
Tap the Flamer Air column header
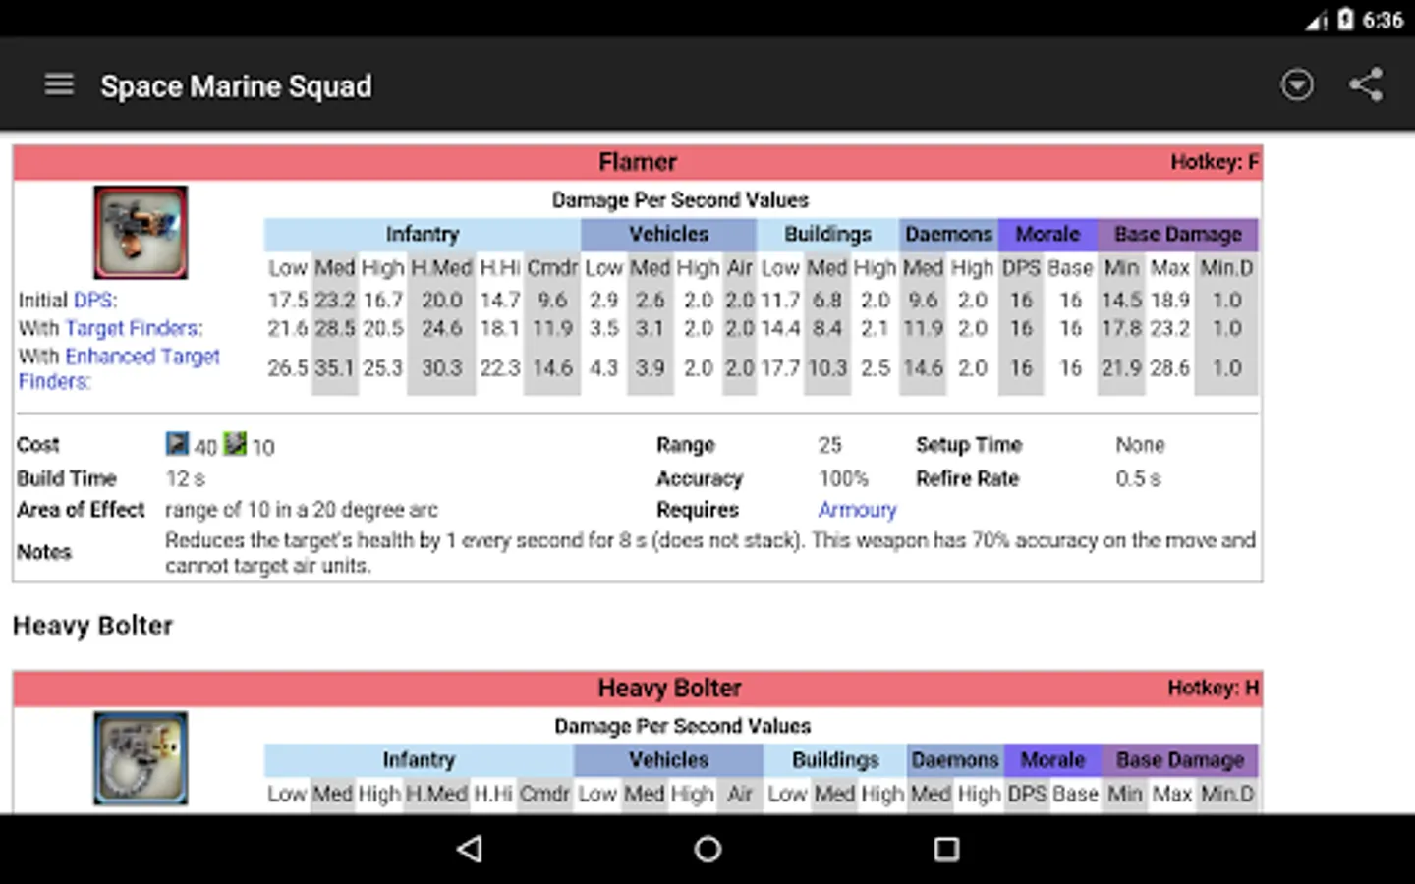pos(739,268)
